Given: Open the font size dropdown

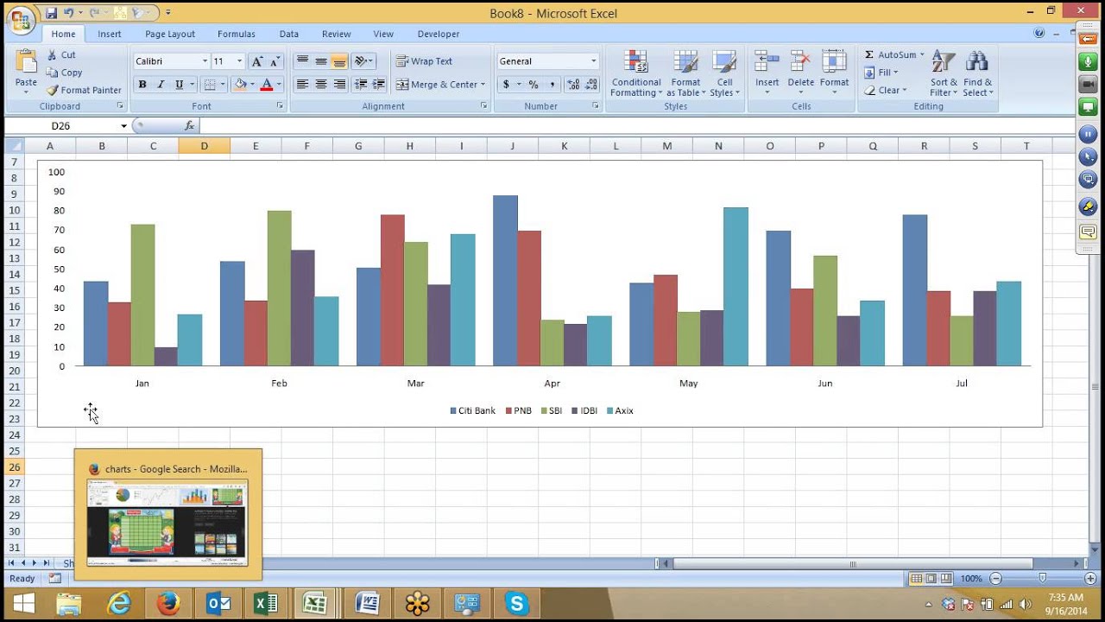Looking at the screenshot, I should pos(239,61).
